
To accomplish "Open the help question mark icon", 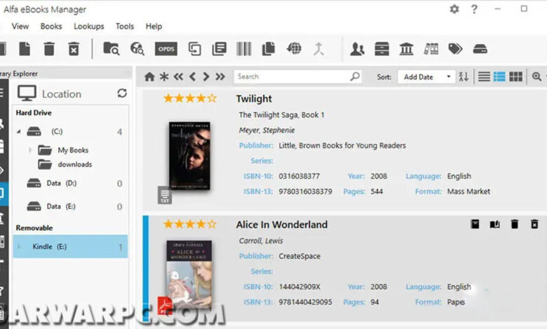I will [474, 8].
